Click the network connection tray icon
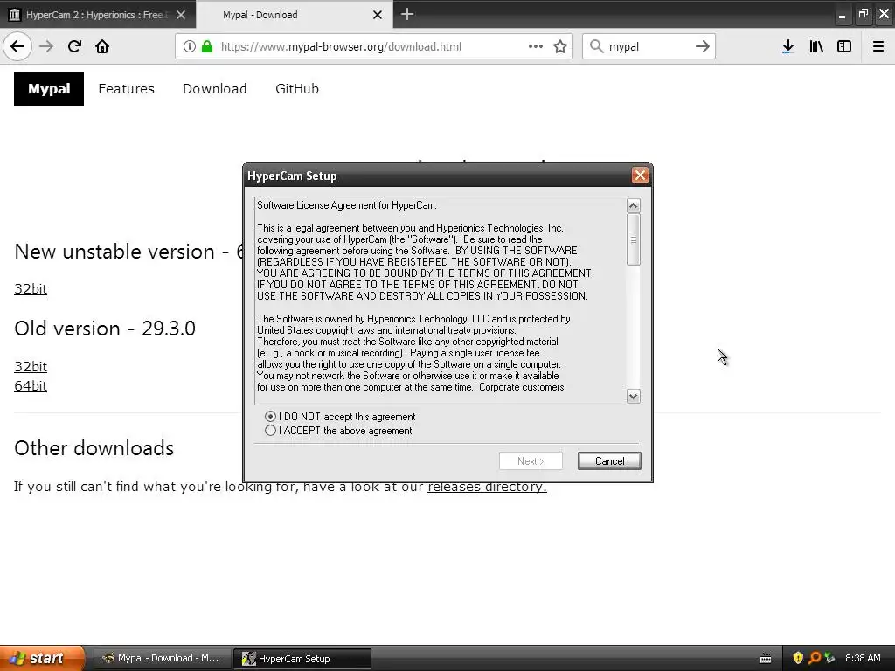Image resolution: width=895 pixels, height=671 pixels. (829, 658)
